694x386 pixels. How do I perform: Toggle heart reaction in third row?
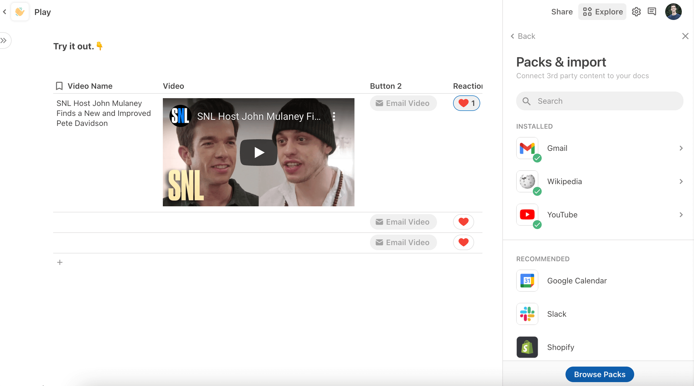[464, 242]
